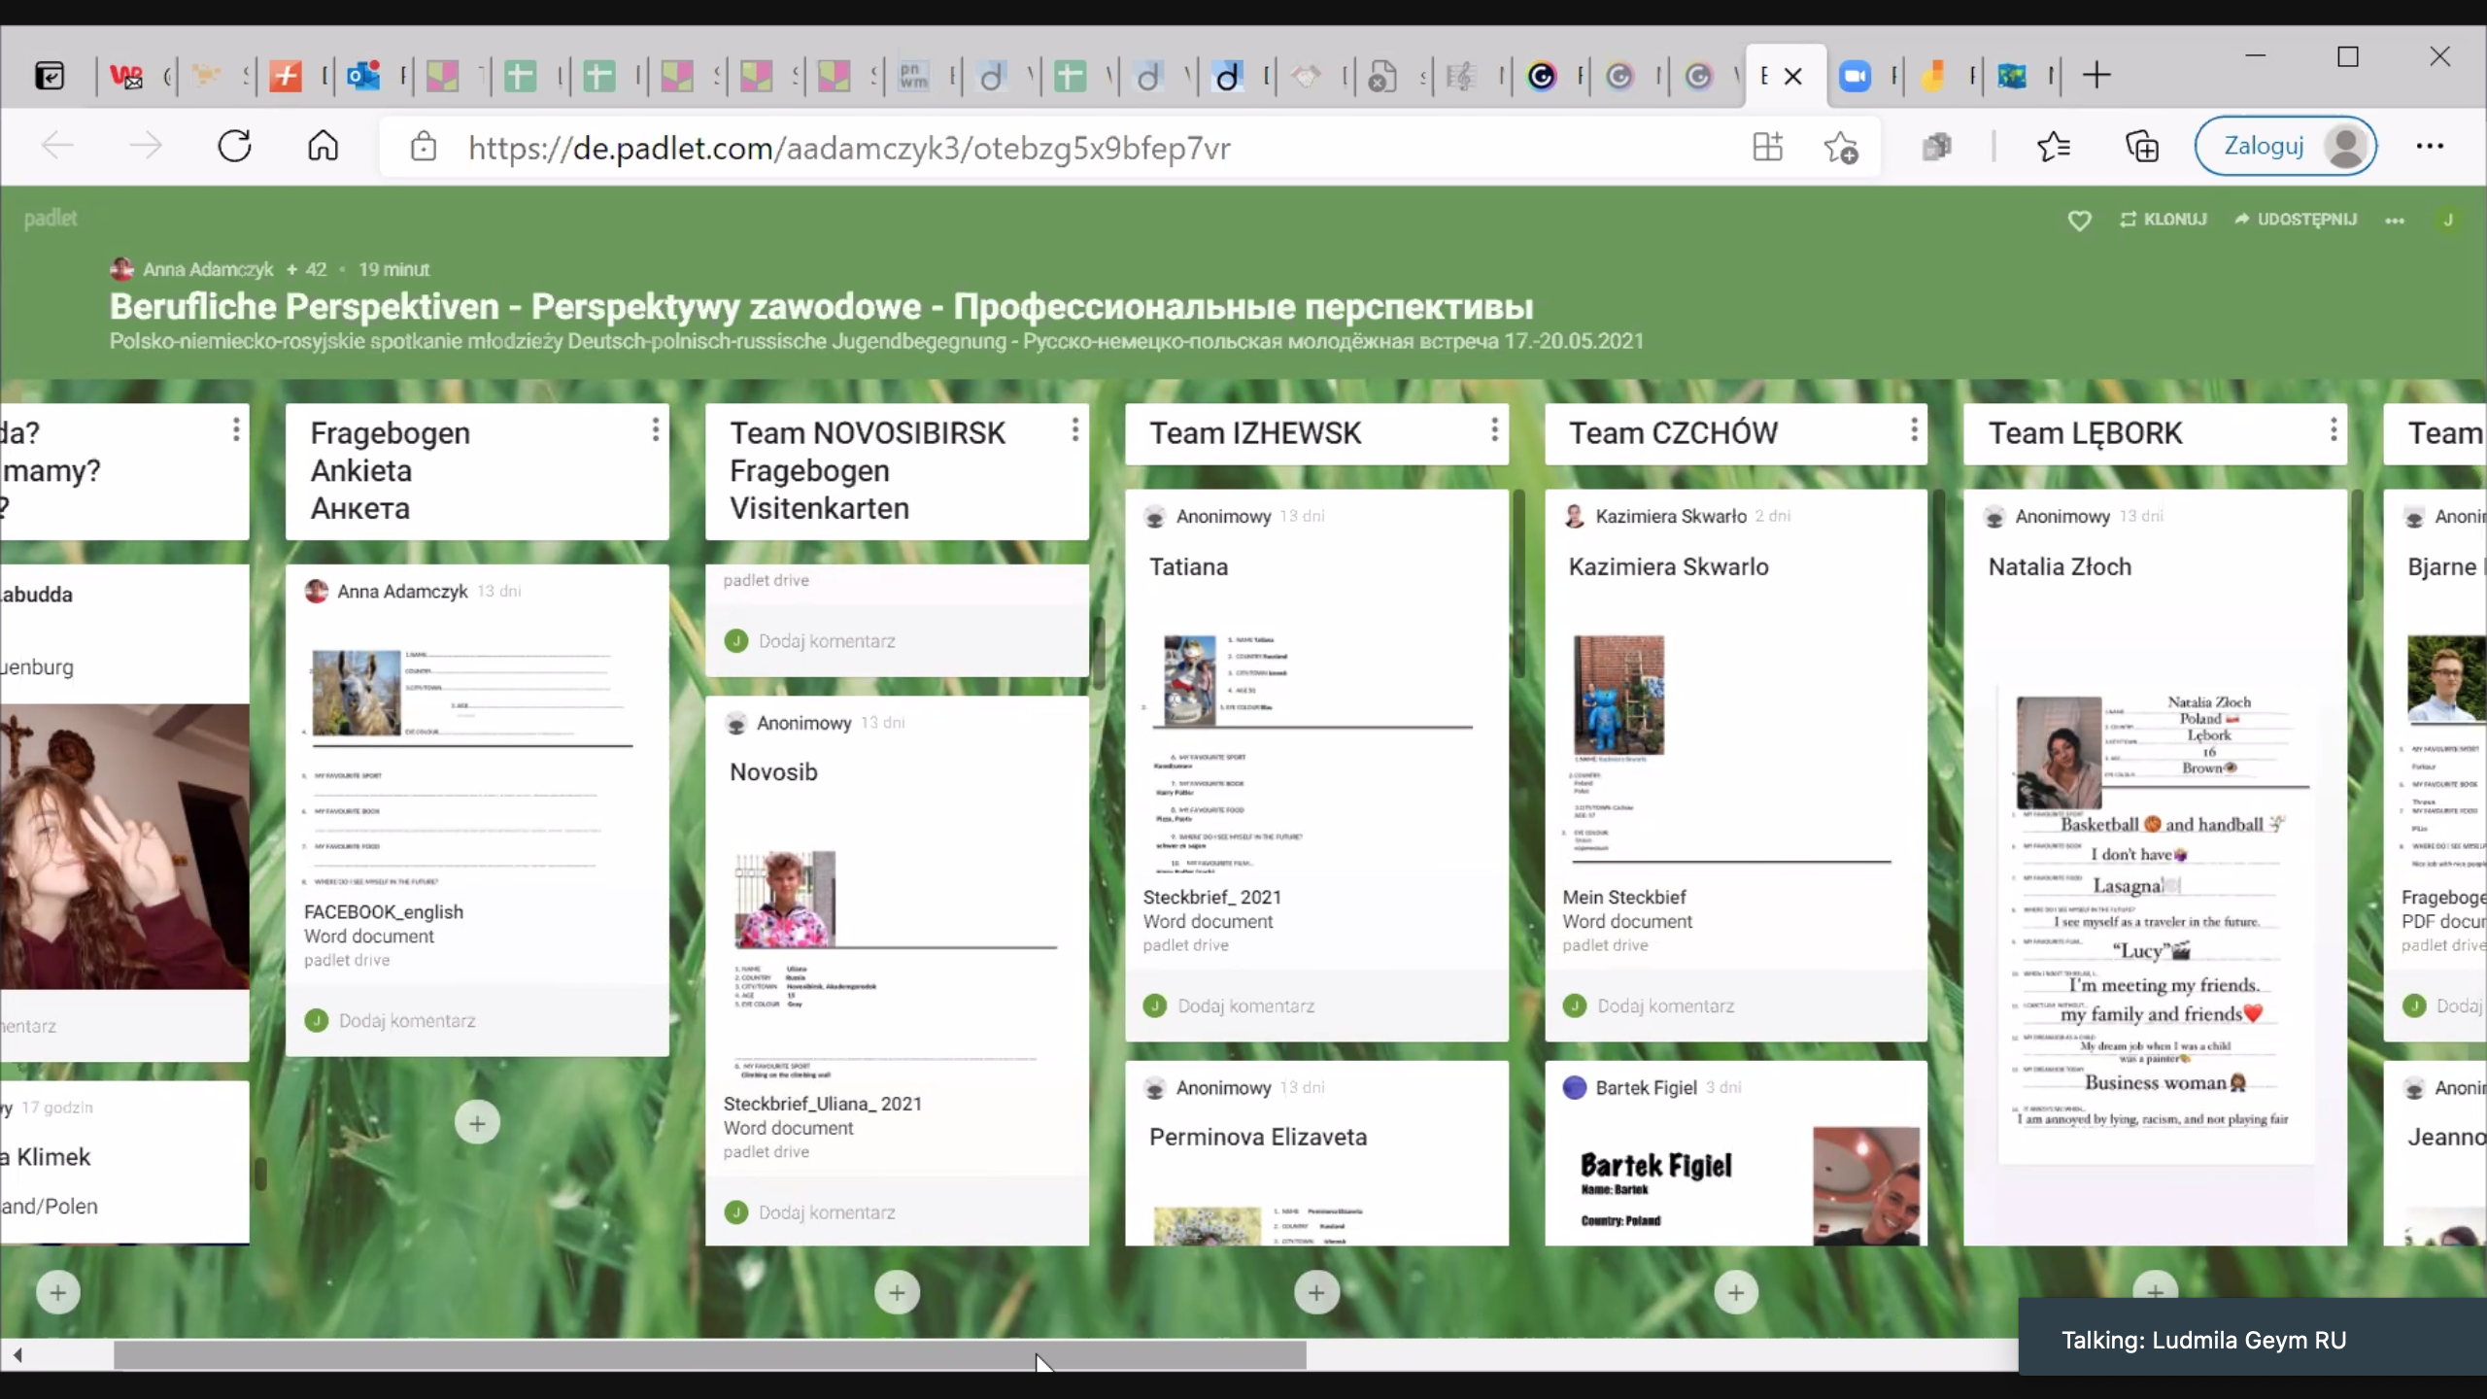
Task: Open Steckbrief_Uliana_2021 document preview
Action: (896, 962)
